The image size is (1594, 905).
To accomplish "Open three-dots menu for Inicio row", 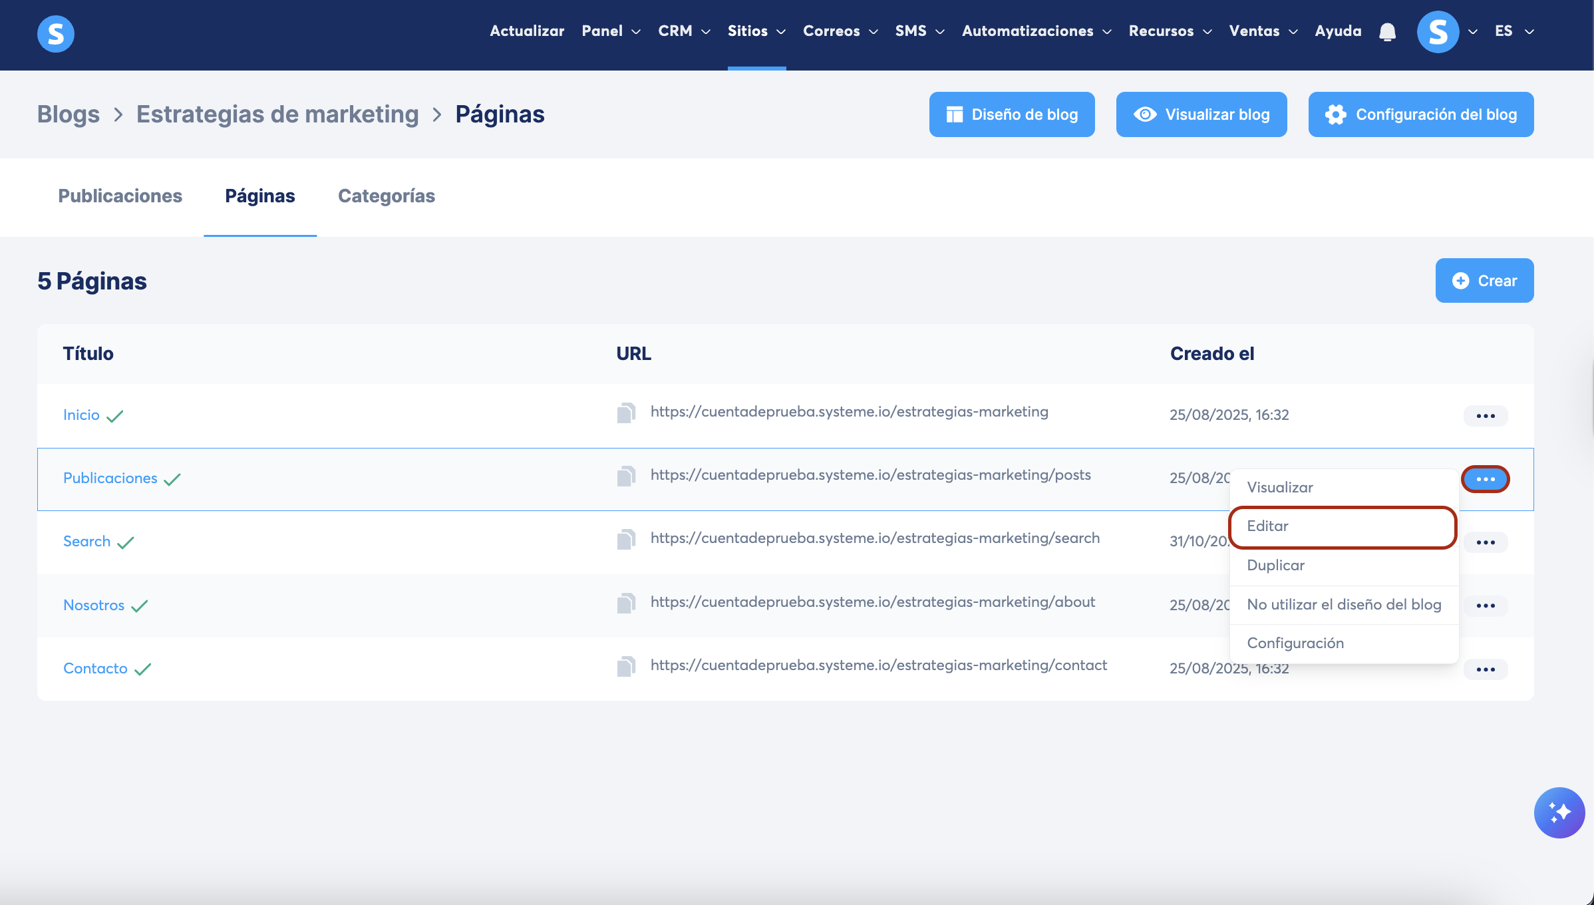I will [x=1486, y=416].
